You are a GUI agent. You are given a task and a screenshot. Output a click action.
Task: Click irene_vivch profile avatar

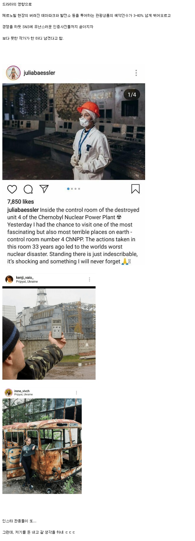click(x=9, y=392)
